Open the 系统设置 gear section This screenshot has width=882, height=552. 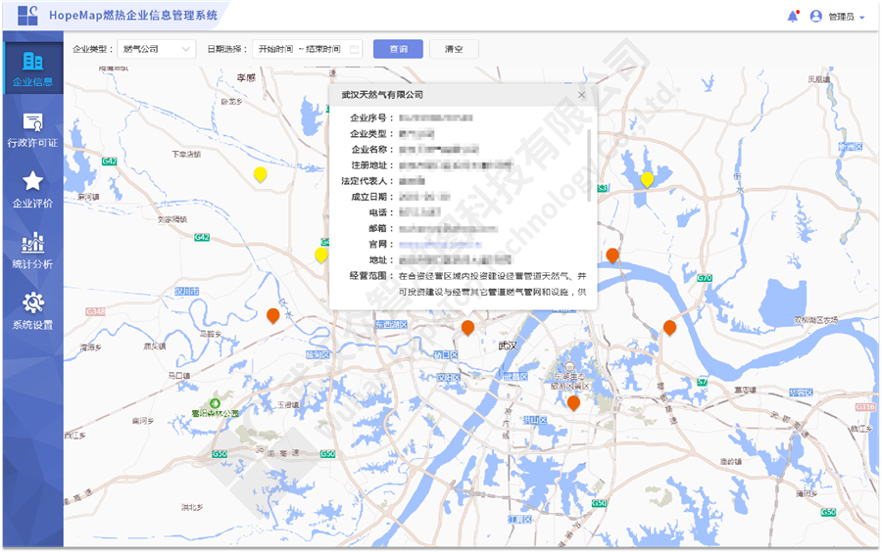[x=32, y=311]
